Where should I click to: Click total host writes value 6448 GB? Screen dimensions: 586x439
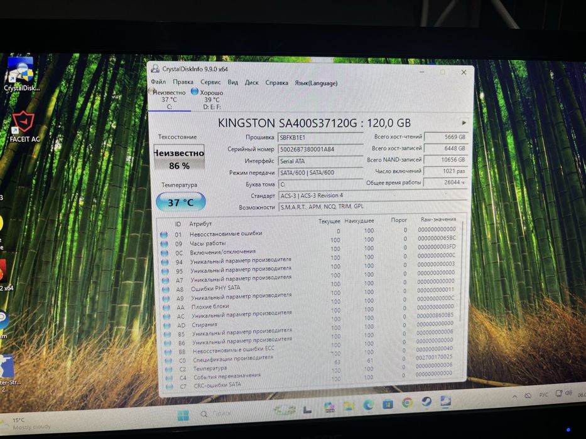(x=446, y=148)
